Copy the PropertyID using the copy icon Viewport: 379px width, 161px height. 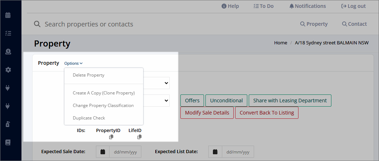click(111, 137)
